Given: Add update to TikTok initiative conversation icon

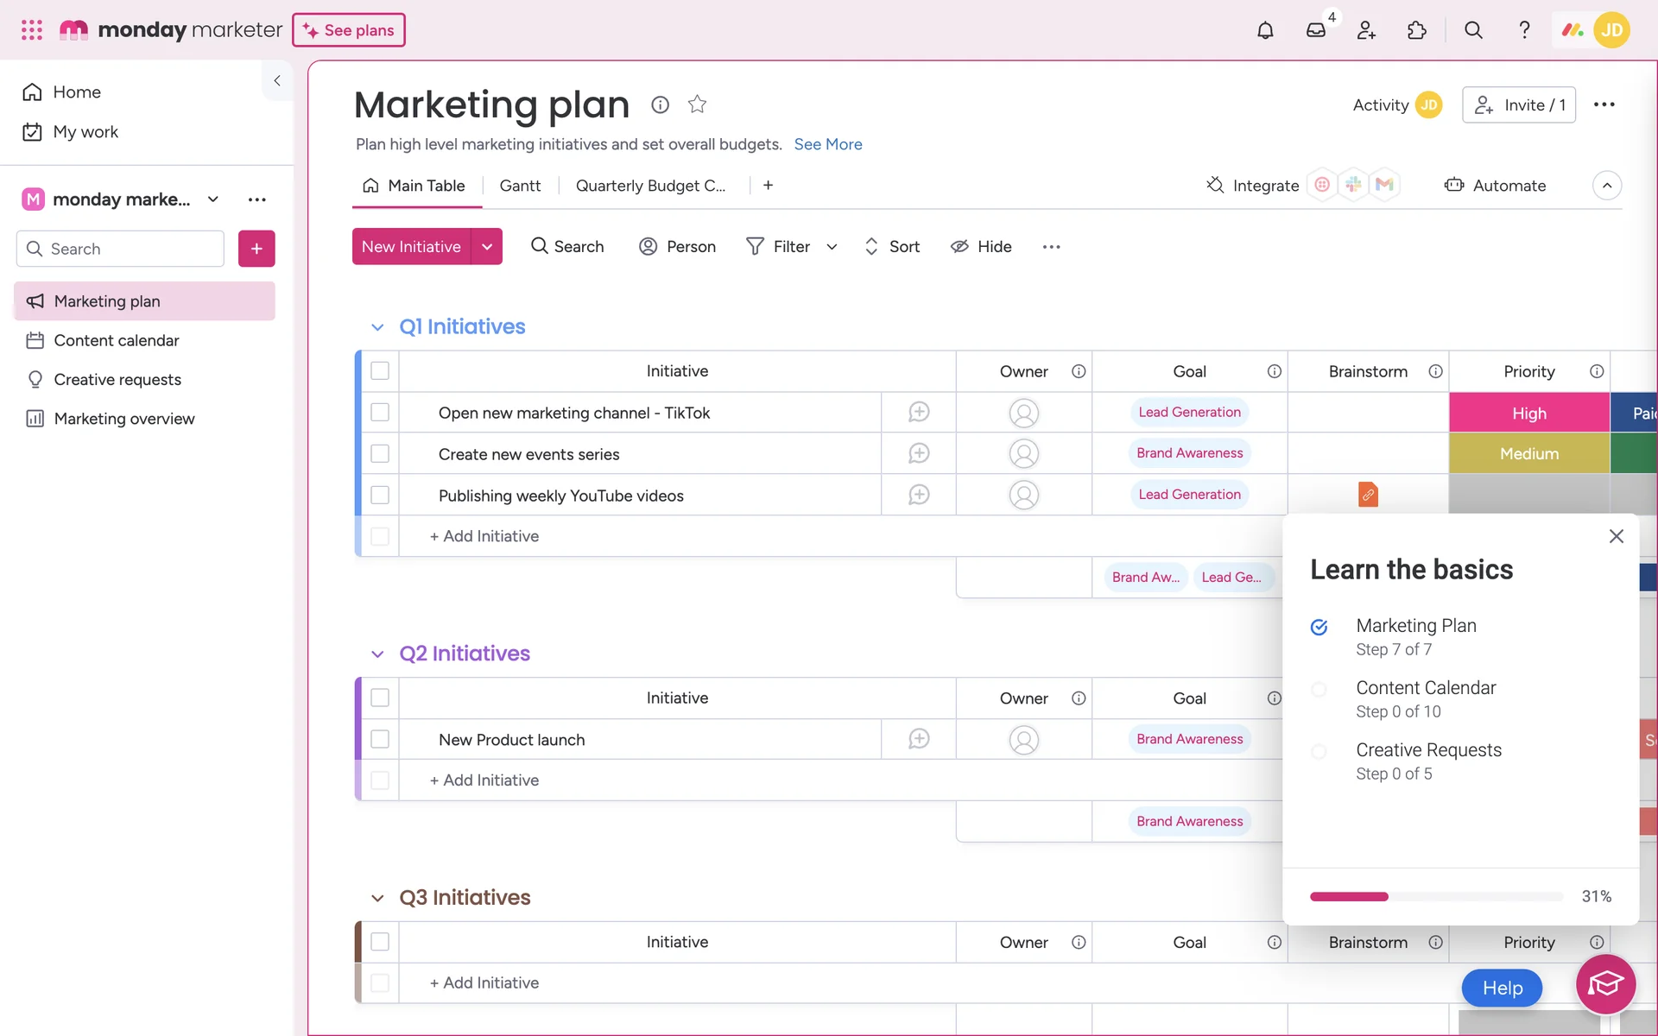Looking at the screenshot, I should click(919, 413).
